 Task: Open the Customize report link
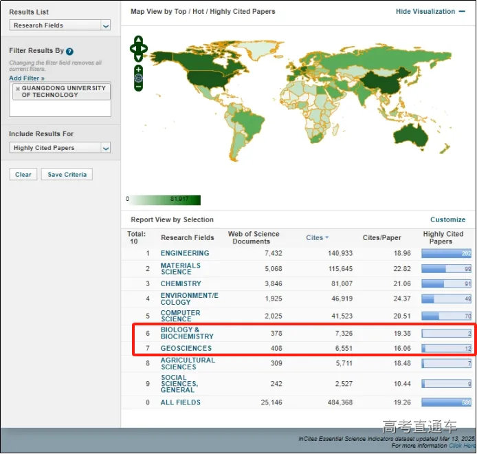(447, 220)
